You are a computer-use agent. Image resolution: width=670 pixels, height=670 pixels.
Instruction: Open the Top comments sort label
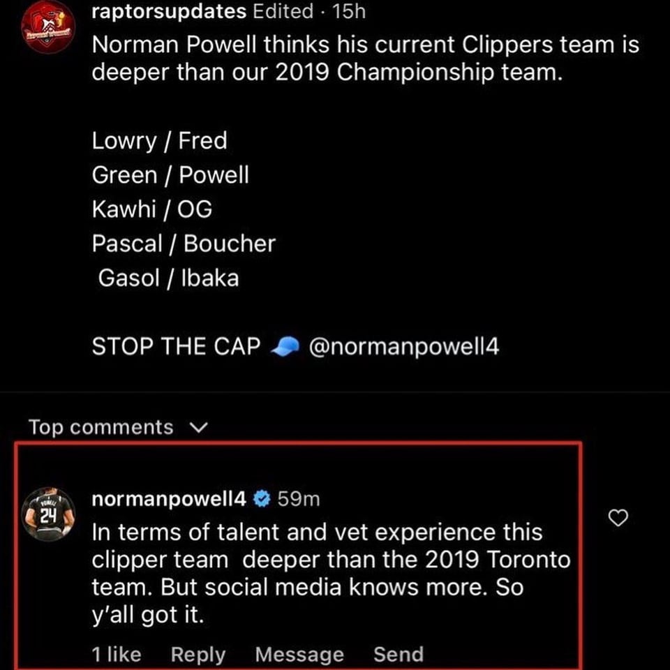click(x=100, y=427)
